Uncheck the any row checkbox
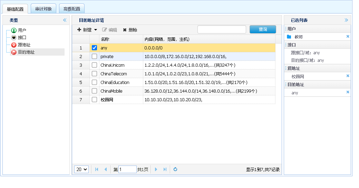This screenshot has width=359, height=188. [94, 48]
